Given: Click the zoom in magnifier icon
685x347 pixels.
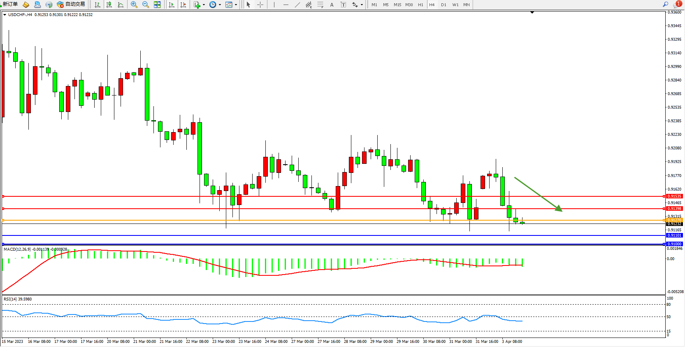Looking at the screenshot, I should [x=134, y=5].
